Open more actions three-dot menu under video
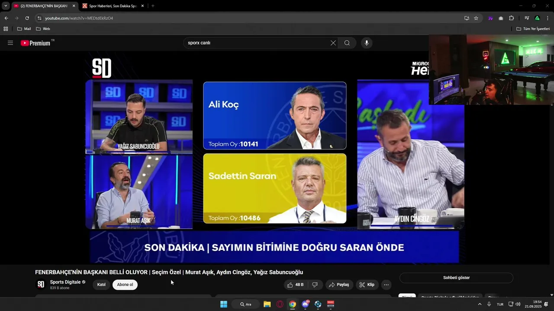Viewport: 554px width, 311px height. click(386, 285)
